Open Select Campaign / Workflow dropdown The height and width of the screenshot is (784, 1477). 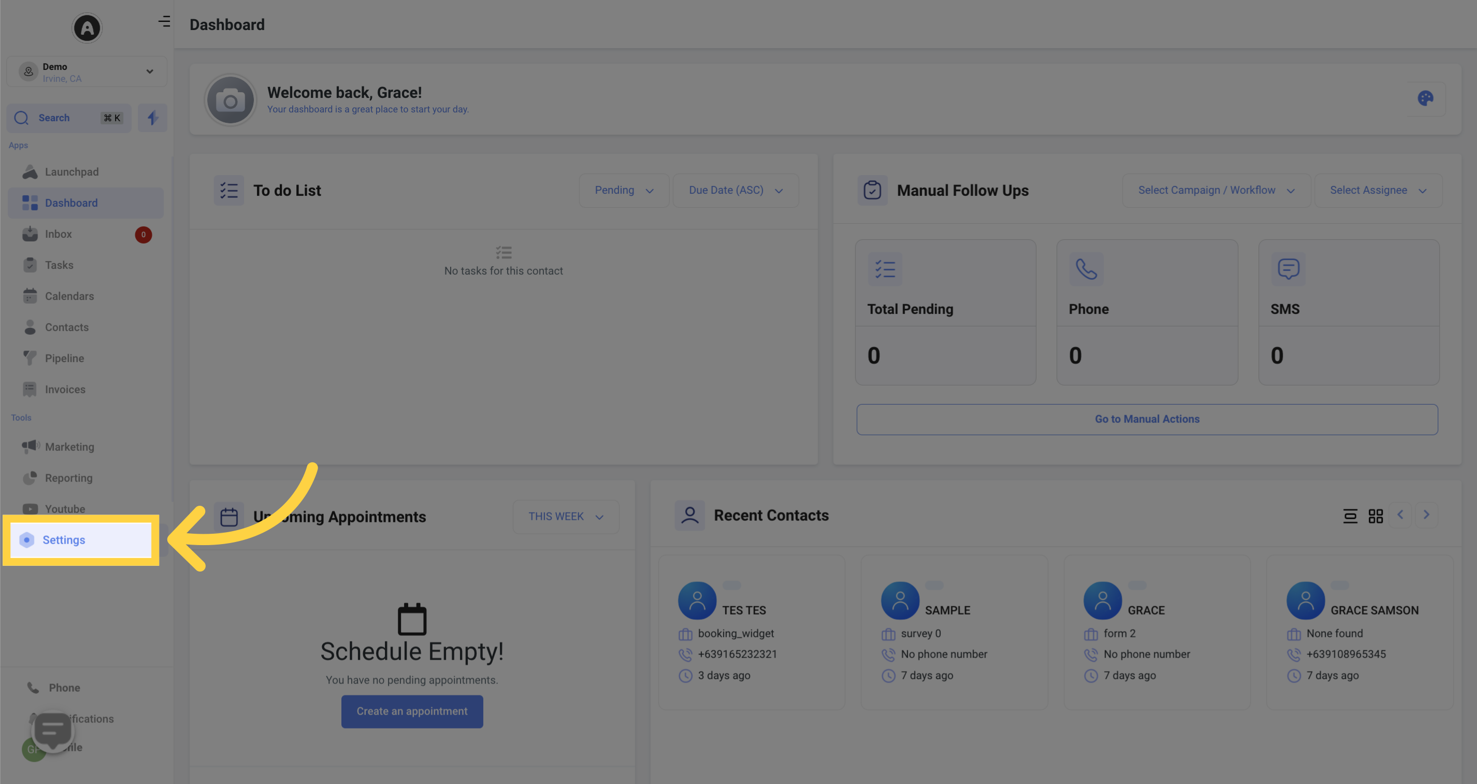click(1216, 190)
